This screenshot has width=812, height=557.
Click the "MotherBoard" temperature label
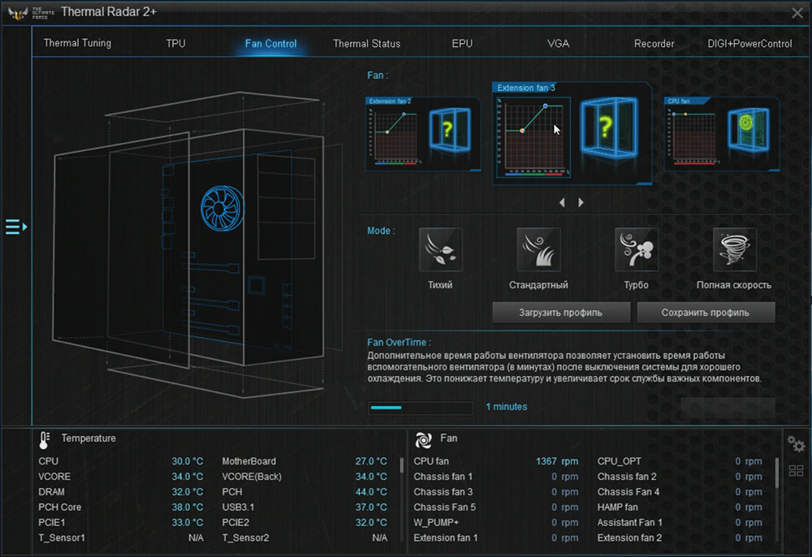[249, 461]
